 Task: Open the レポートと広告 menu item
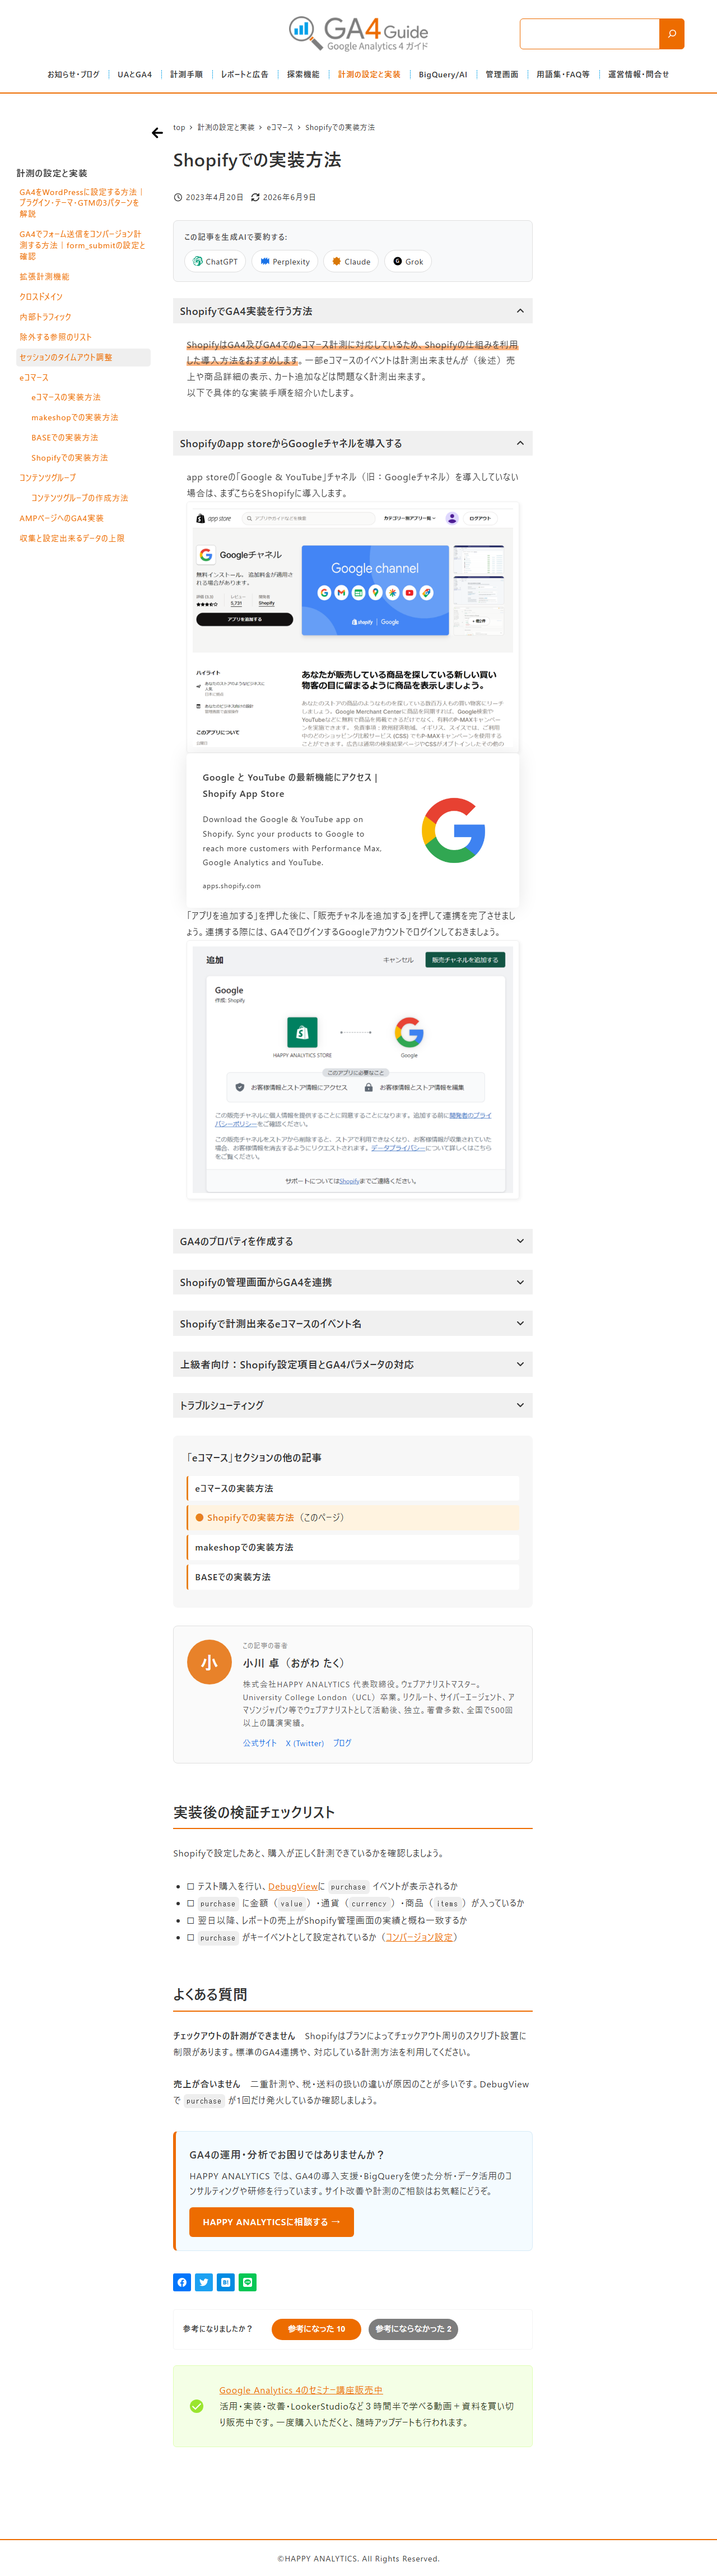pos(244,74)
